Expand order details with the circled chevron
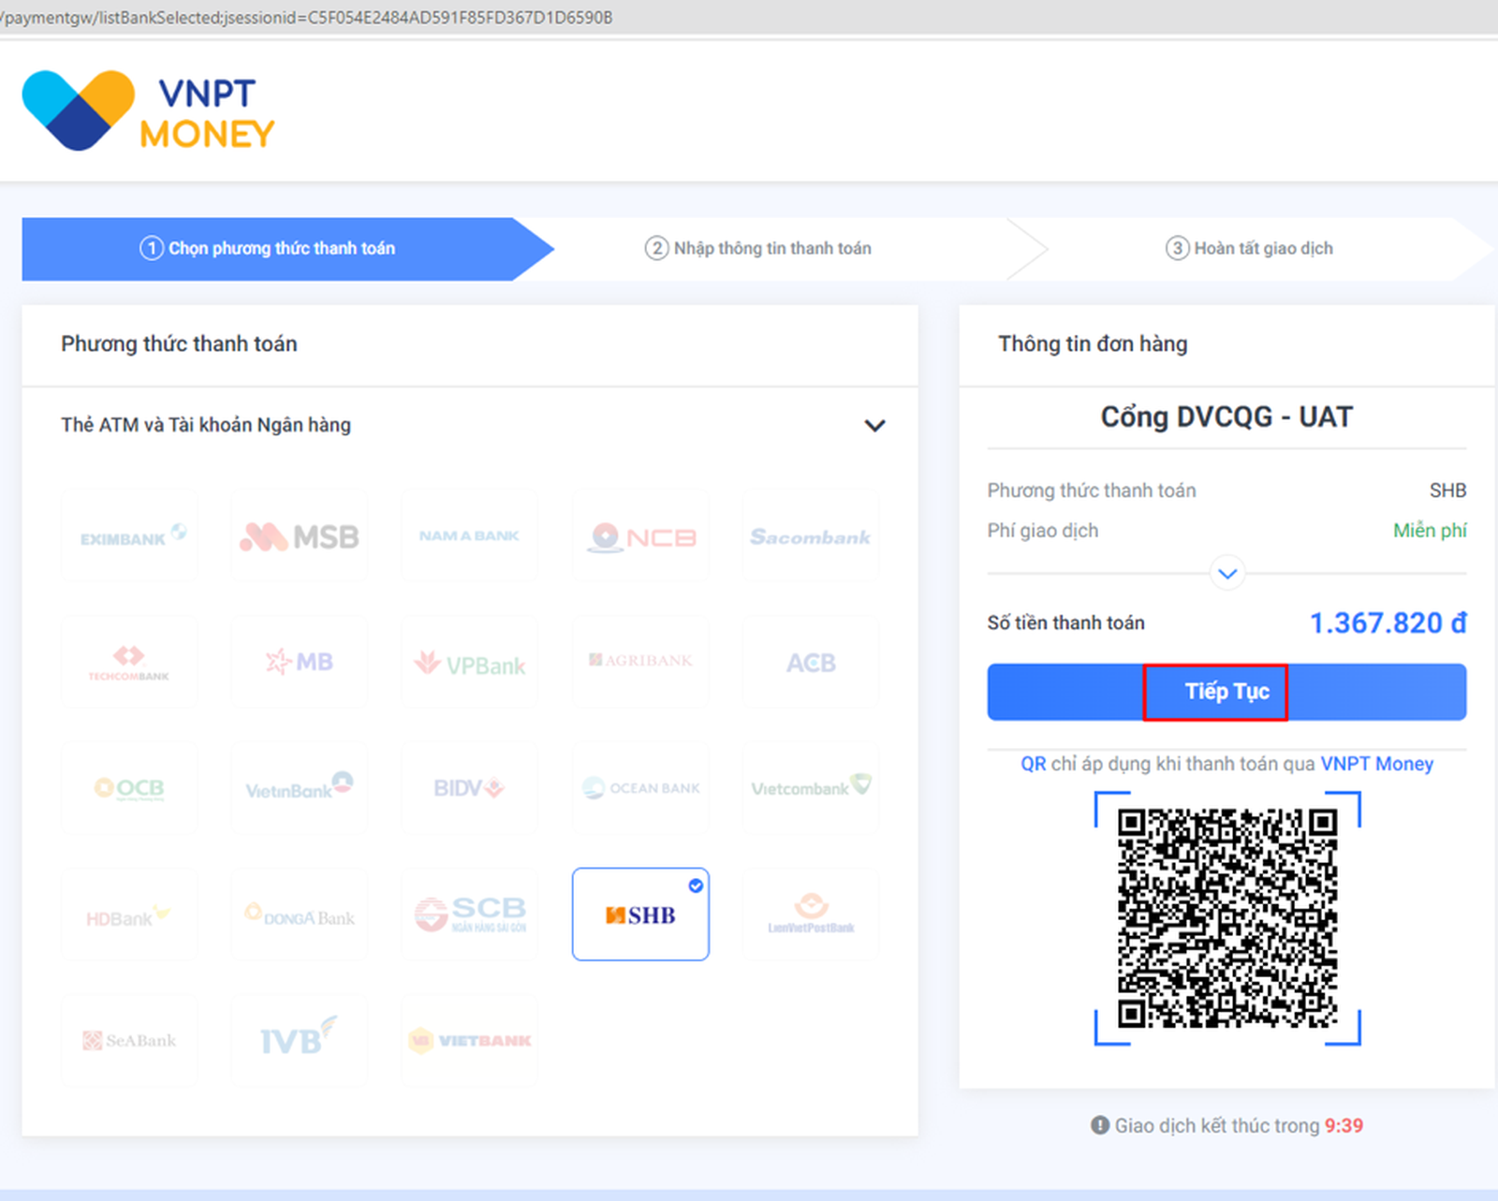 coord(1226,573)
